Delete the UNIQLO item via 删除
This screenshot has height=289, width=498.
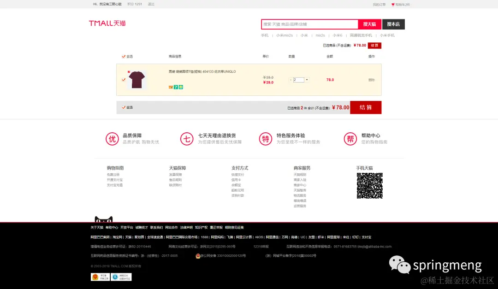pyautogui.click(x=371, y=80)
